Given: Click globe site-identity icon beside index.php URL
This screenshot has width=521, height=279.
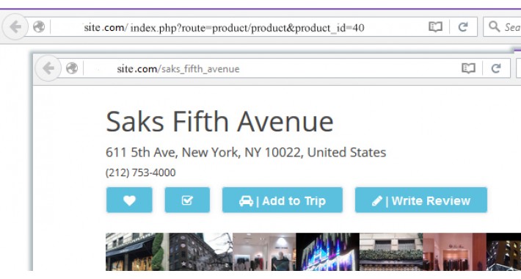Looking at the screenshot, I should [39, 27].
